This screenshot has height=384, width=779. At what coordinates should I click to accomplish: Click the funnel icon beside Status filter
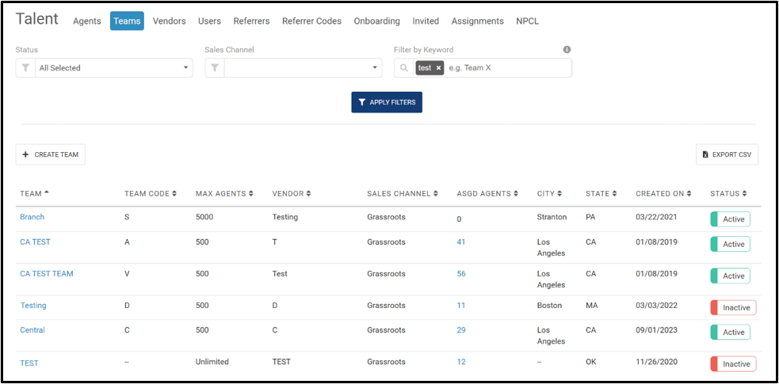25,68
